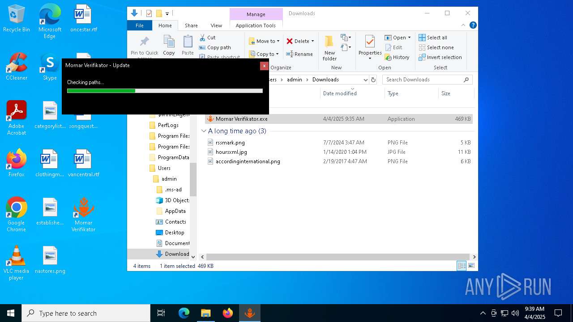Viewport: 573px width, 322px height.
Task: Select hoursxml.jpg file
Action: pos(338,152)
